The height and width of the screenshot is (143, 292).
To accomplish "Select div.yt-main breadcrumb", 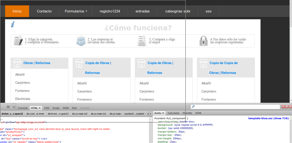I will click(x=115, y=113).
